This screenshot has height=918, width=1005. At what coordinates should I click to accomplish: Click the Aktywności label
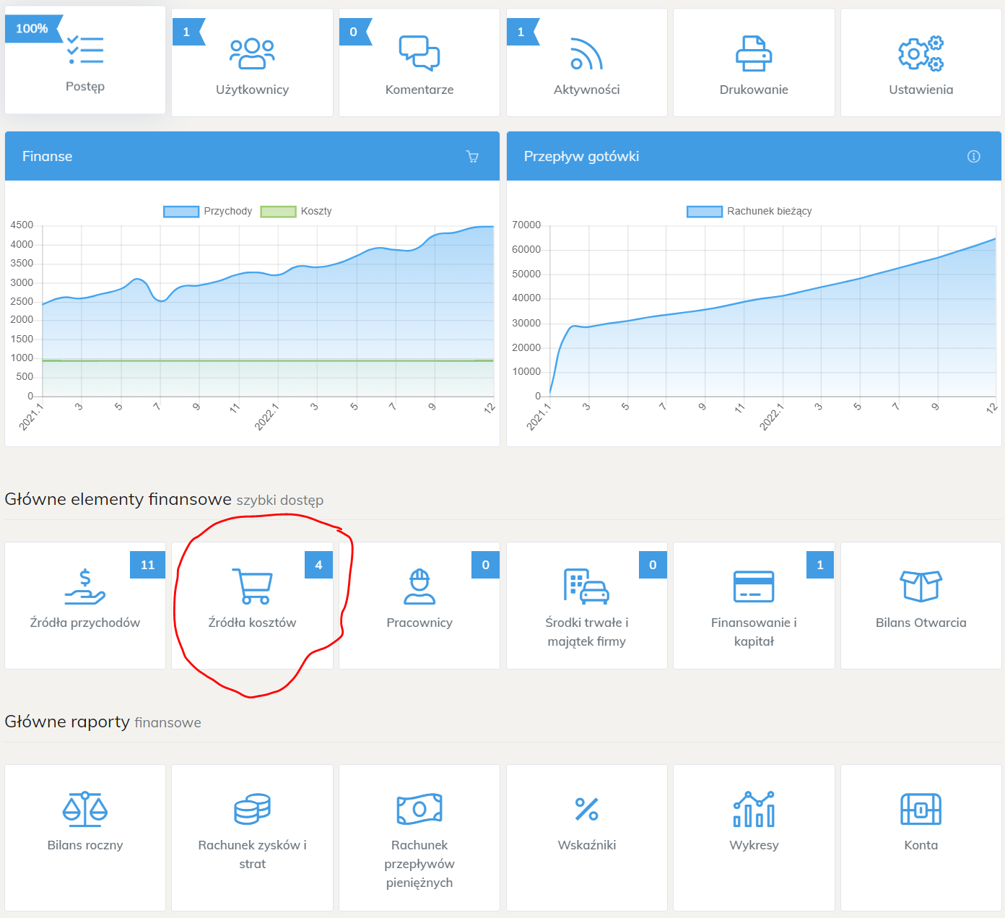[x=586, y=90]
